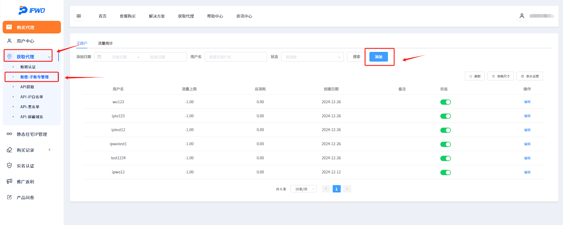The height and width of the screenshot is (225, 563).
Task: Click 编辑 link for test1234
Action: [527, 158]
